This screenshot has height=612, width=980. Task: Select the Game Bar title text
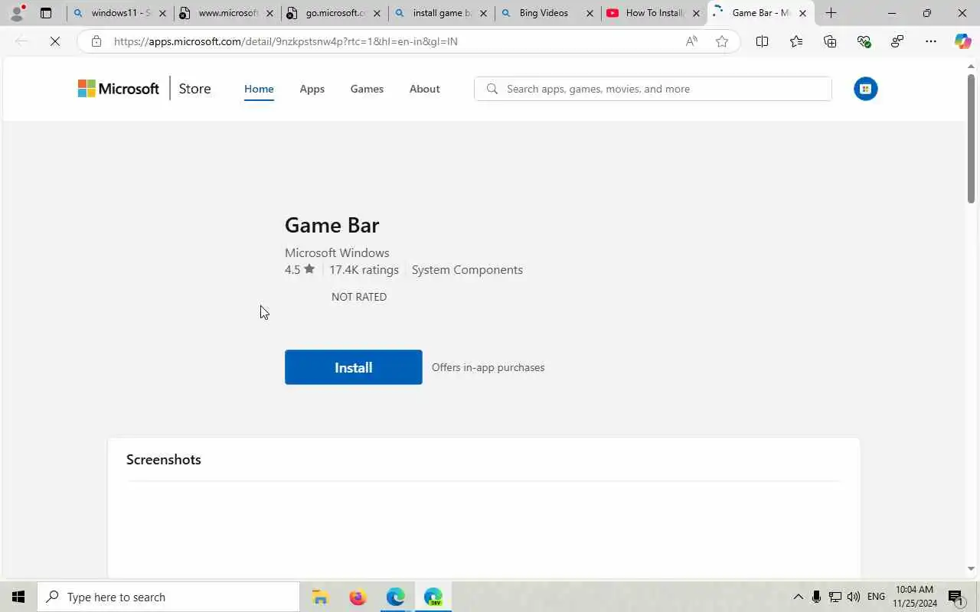coord(332,225)
